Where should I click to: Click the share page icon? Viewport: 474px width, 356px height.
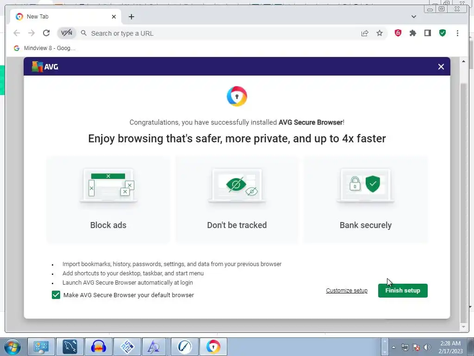[x=365, y=33]
